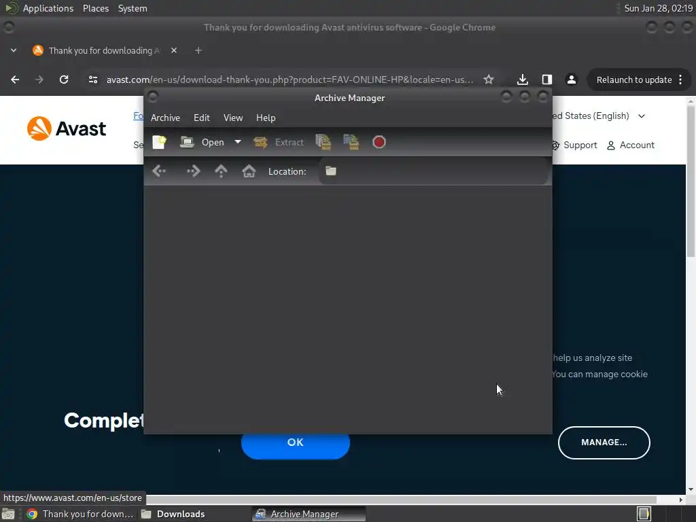The image size is (696, 522).
Task: Click the Location path field
Action: (x=433, y=171)
